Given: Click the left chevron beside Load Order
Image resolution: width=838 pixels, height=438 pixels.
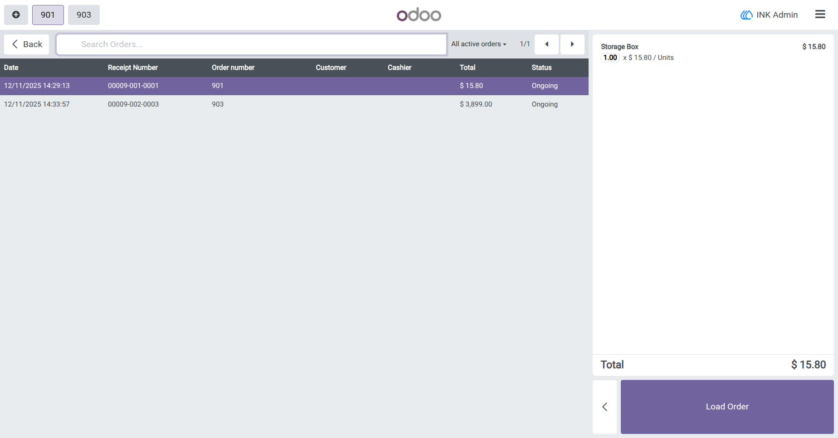Looking at the screenshot, I should (x=604, y=407).
